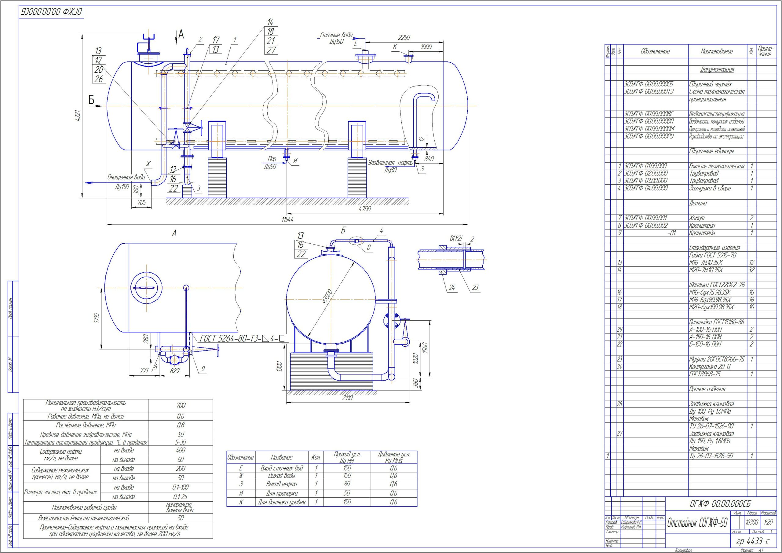
Task: Click the scale cell showing 1:20
Action: point(768,522)
